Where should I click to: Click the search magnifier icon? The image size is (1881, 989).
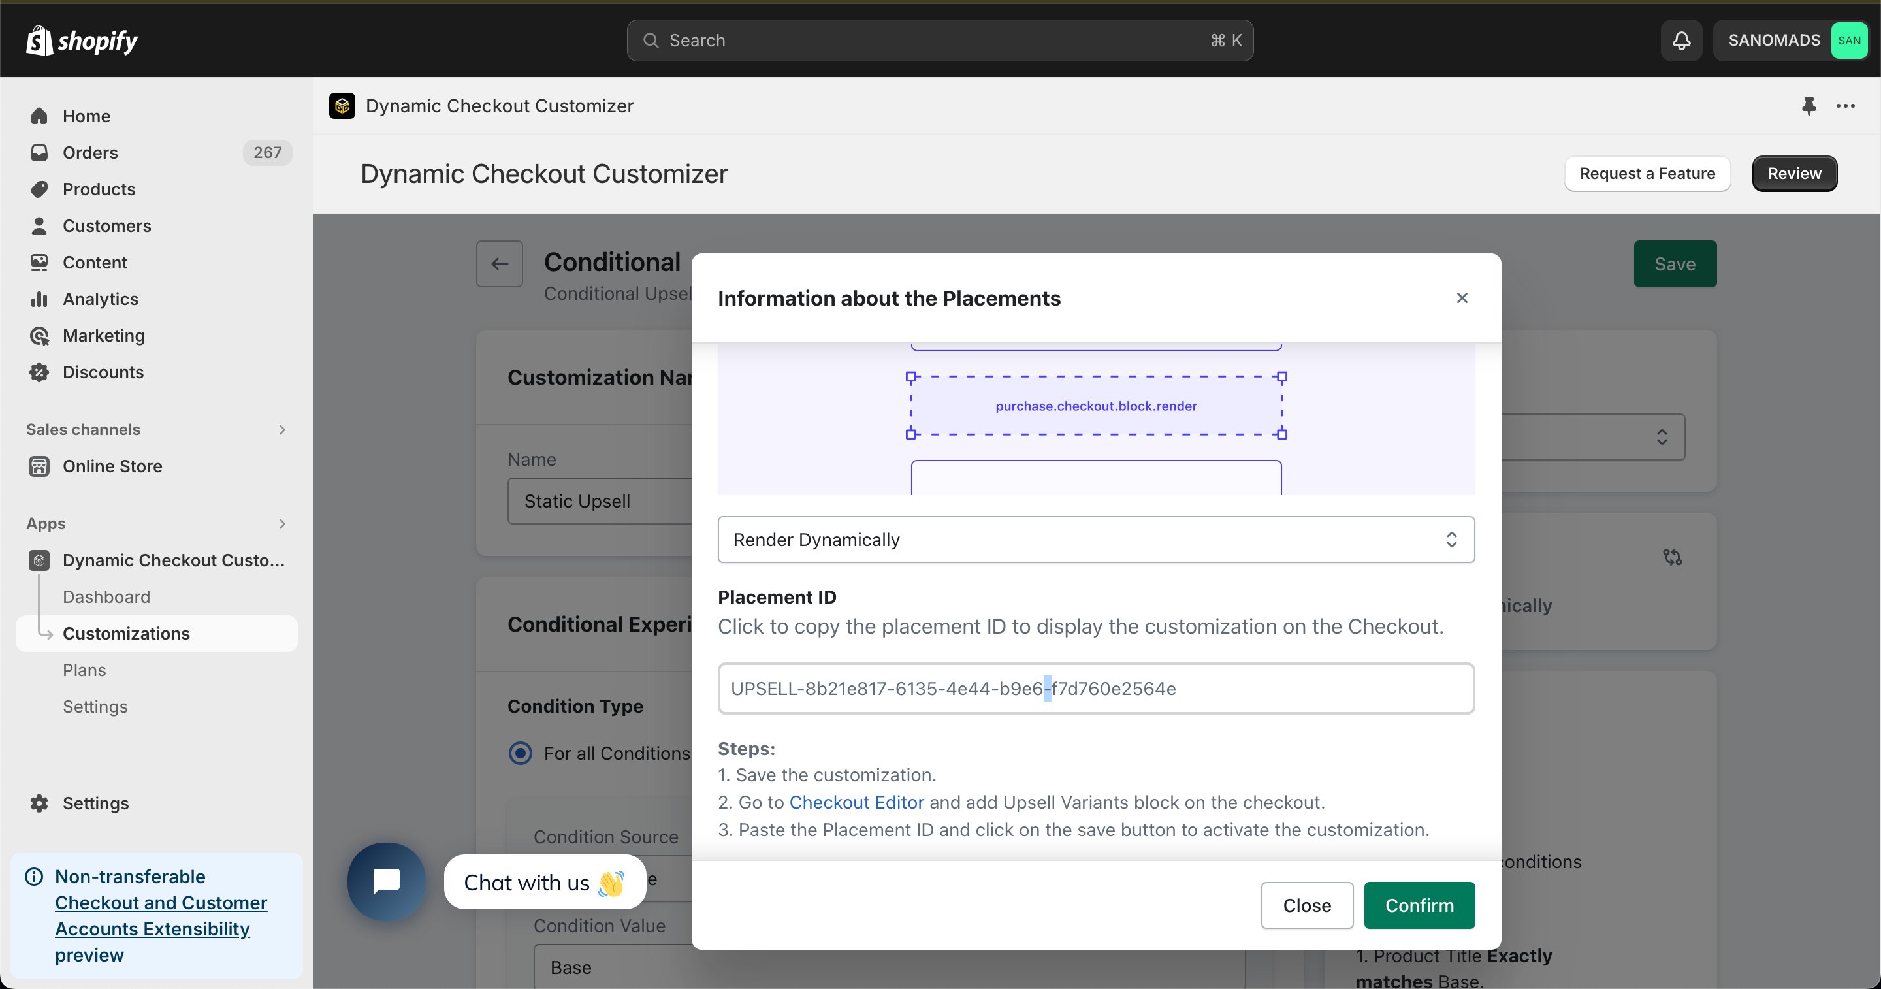[651, 40]
